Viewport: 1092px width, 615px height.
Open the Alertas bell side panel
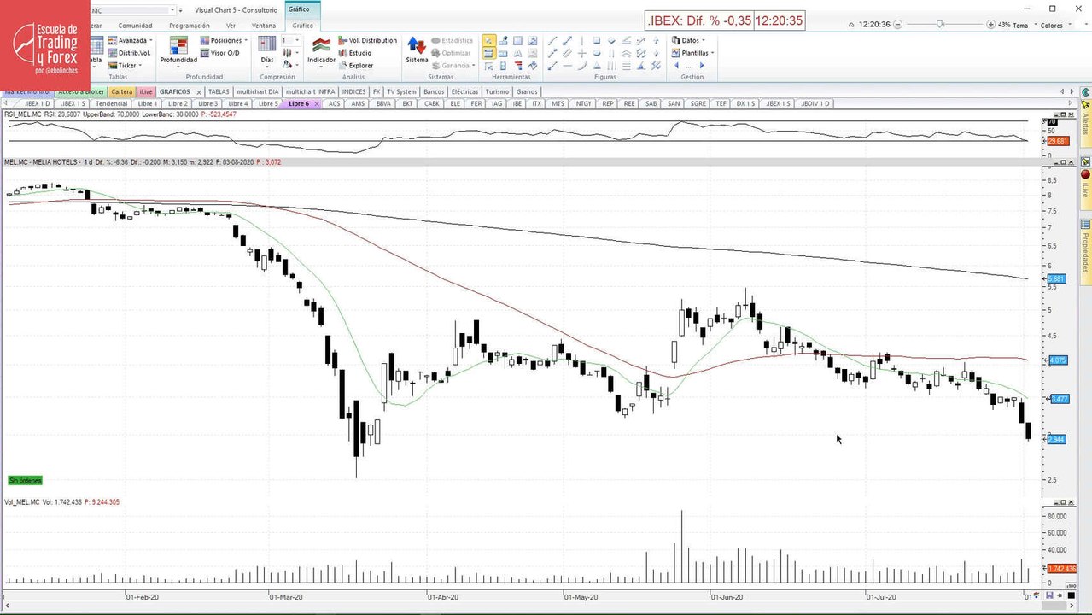(x=1085, y=123)
